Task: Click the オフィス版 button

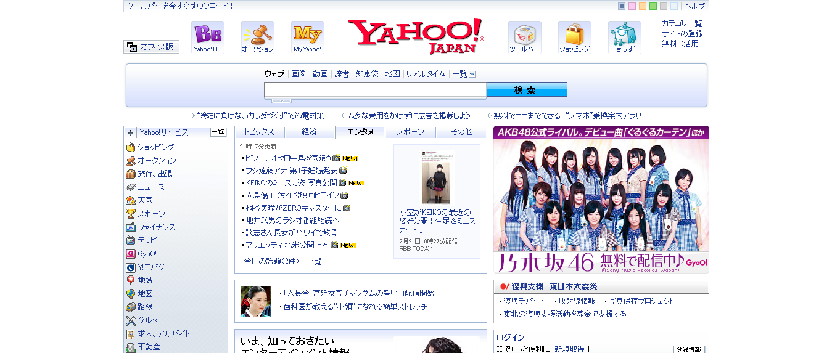Action: (151, 47)
